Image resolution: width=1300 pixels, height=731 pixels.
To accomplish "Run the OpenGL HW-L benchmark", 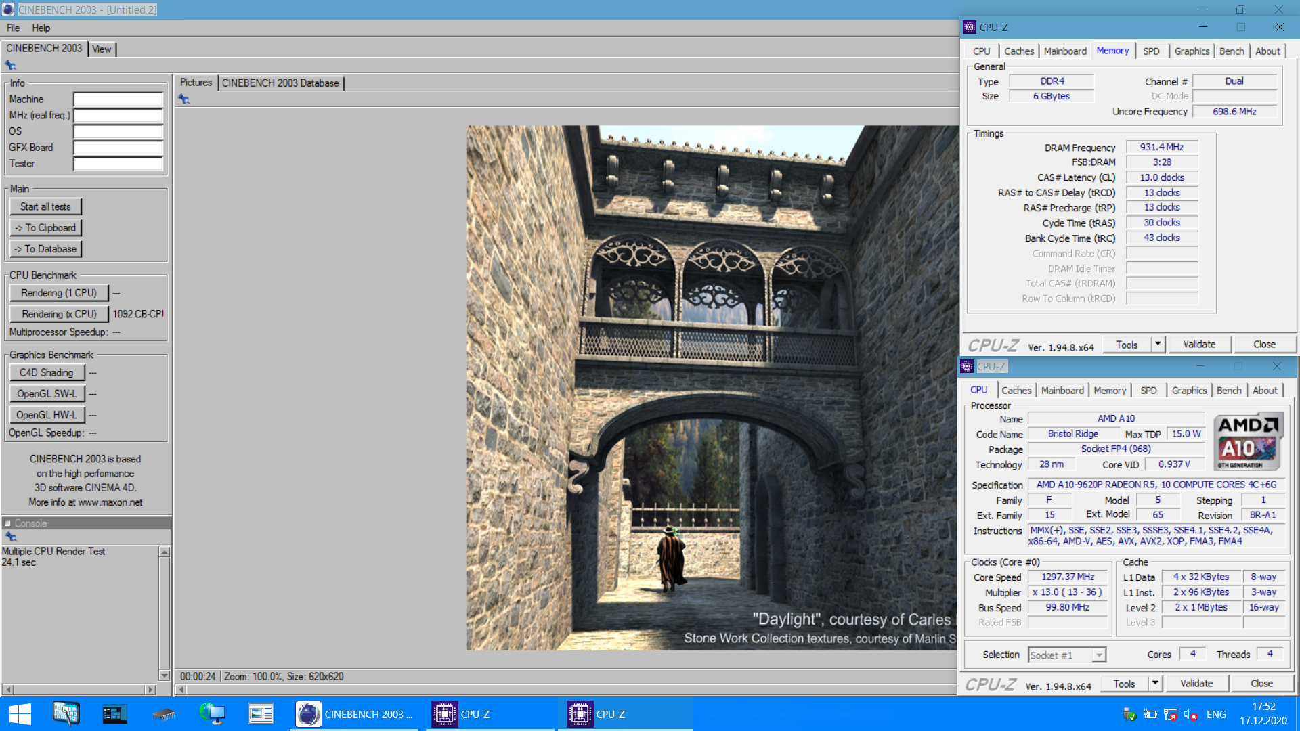I will pyautogui.click(x=47, y=415).
